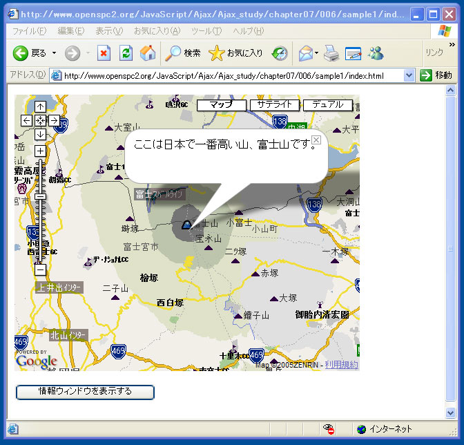Click the 上井出インター map label
The height and width of the screenshot is (445, 464).
pyautogui.click(x=59, y=287)
